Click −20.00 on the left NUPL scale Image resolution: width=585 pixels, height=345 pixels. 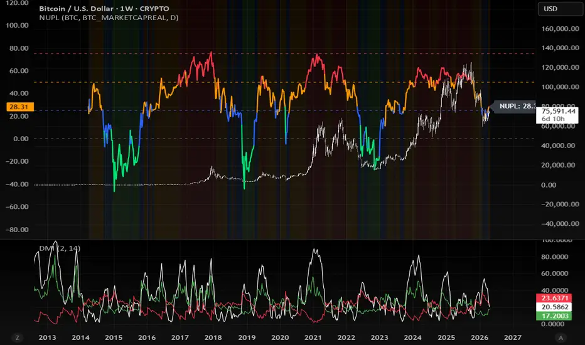(x=17, y=161)
